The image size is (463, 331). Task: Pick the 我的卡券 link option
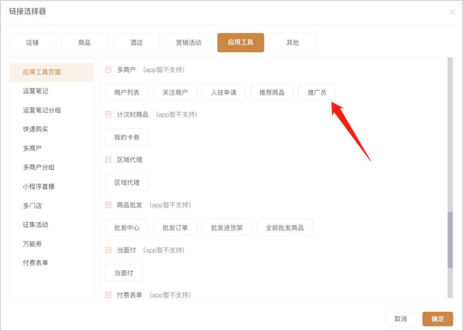(x=126, y=137)
